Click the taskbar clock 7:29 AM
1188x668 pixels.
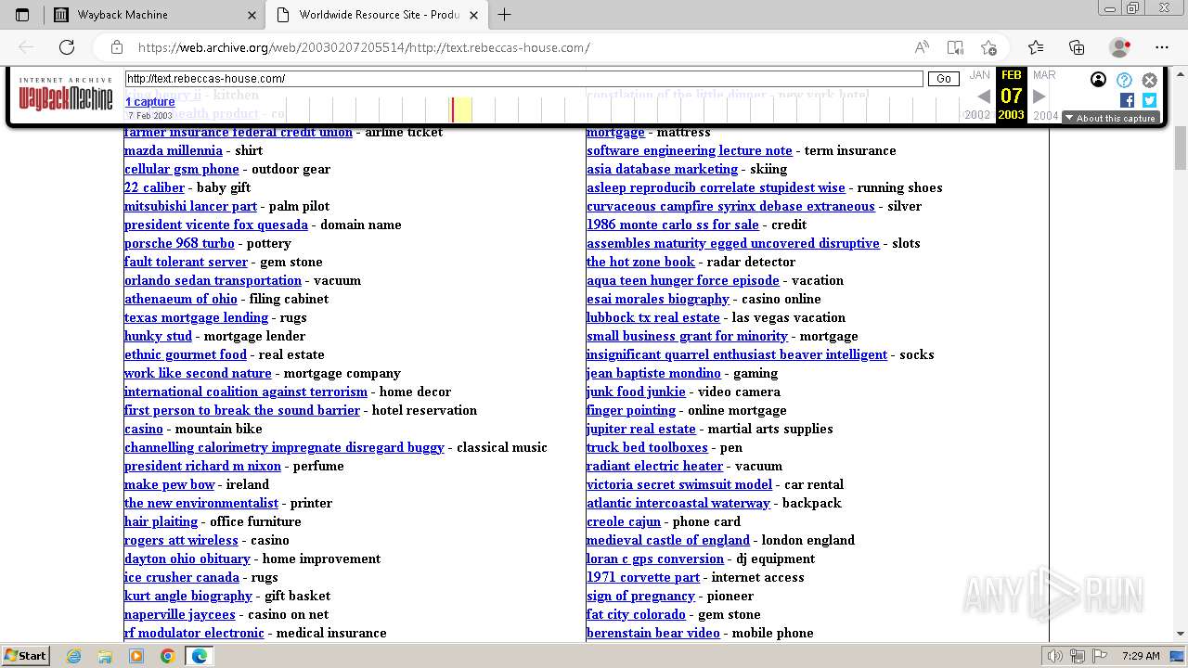click(1140, 656)
